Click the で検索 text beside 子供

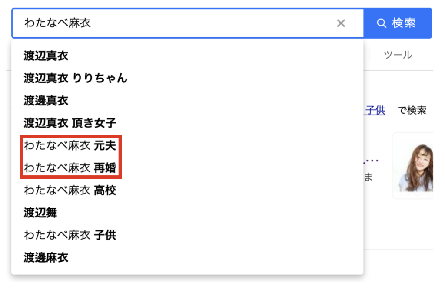pos(412,110)
